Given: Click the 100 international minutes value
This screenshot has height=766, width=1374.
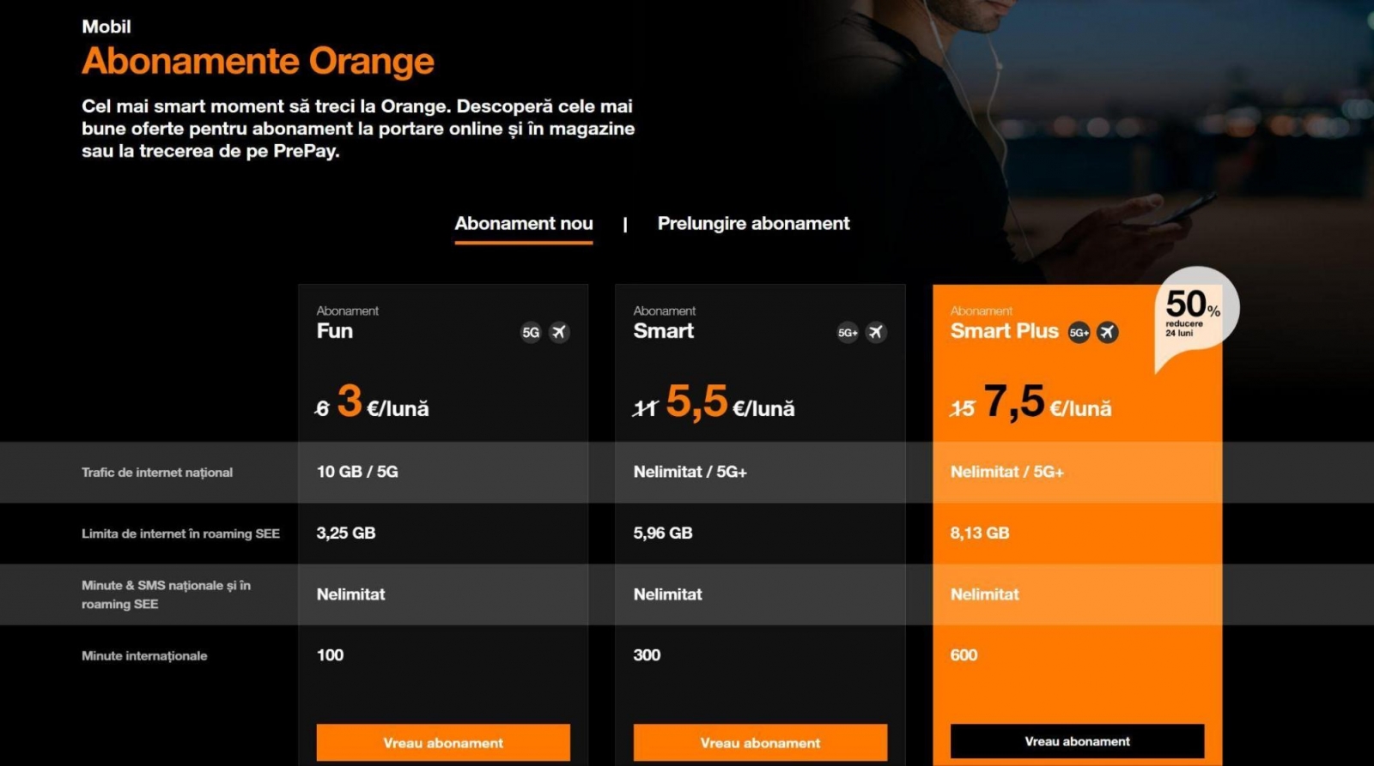Looking at the screenshot, I should coord(330,655).
